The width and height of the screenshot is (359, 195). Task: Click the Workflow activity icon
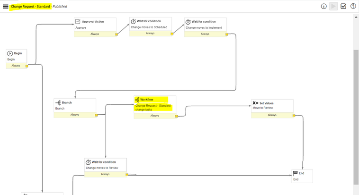(137, 100)
